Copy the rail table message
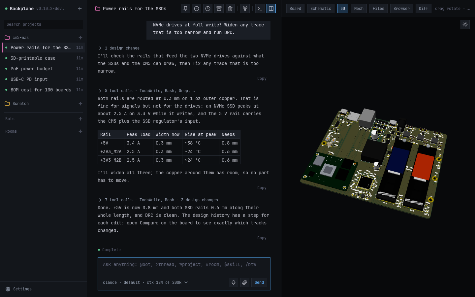The width and height of the screenshot is (475, 297). (x=262, y=188)
